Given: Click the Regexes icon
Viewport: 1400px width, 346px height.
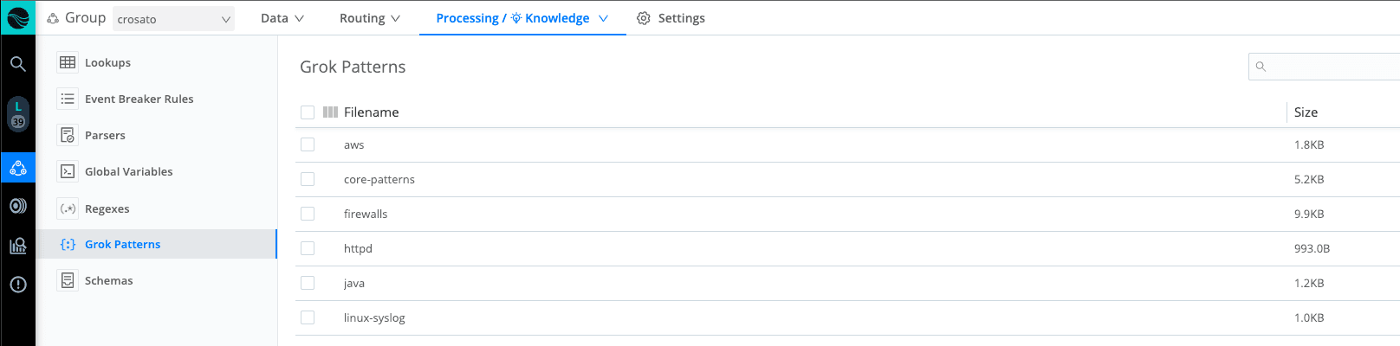Looking at the screenshot, I should (x=68, y=208).
